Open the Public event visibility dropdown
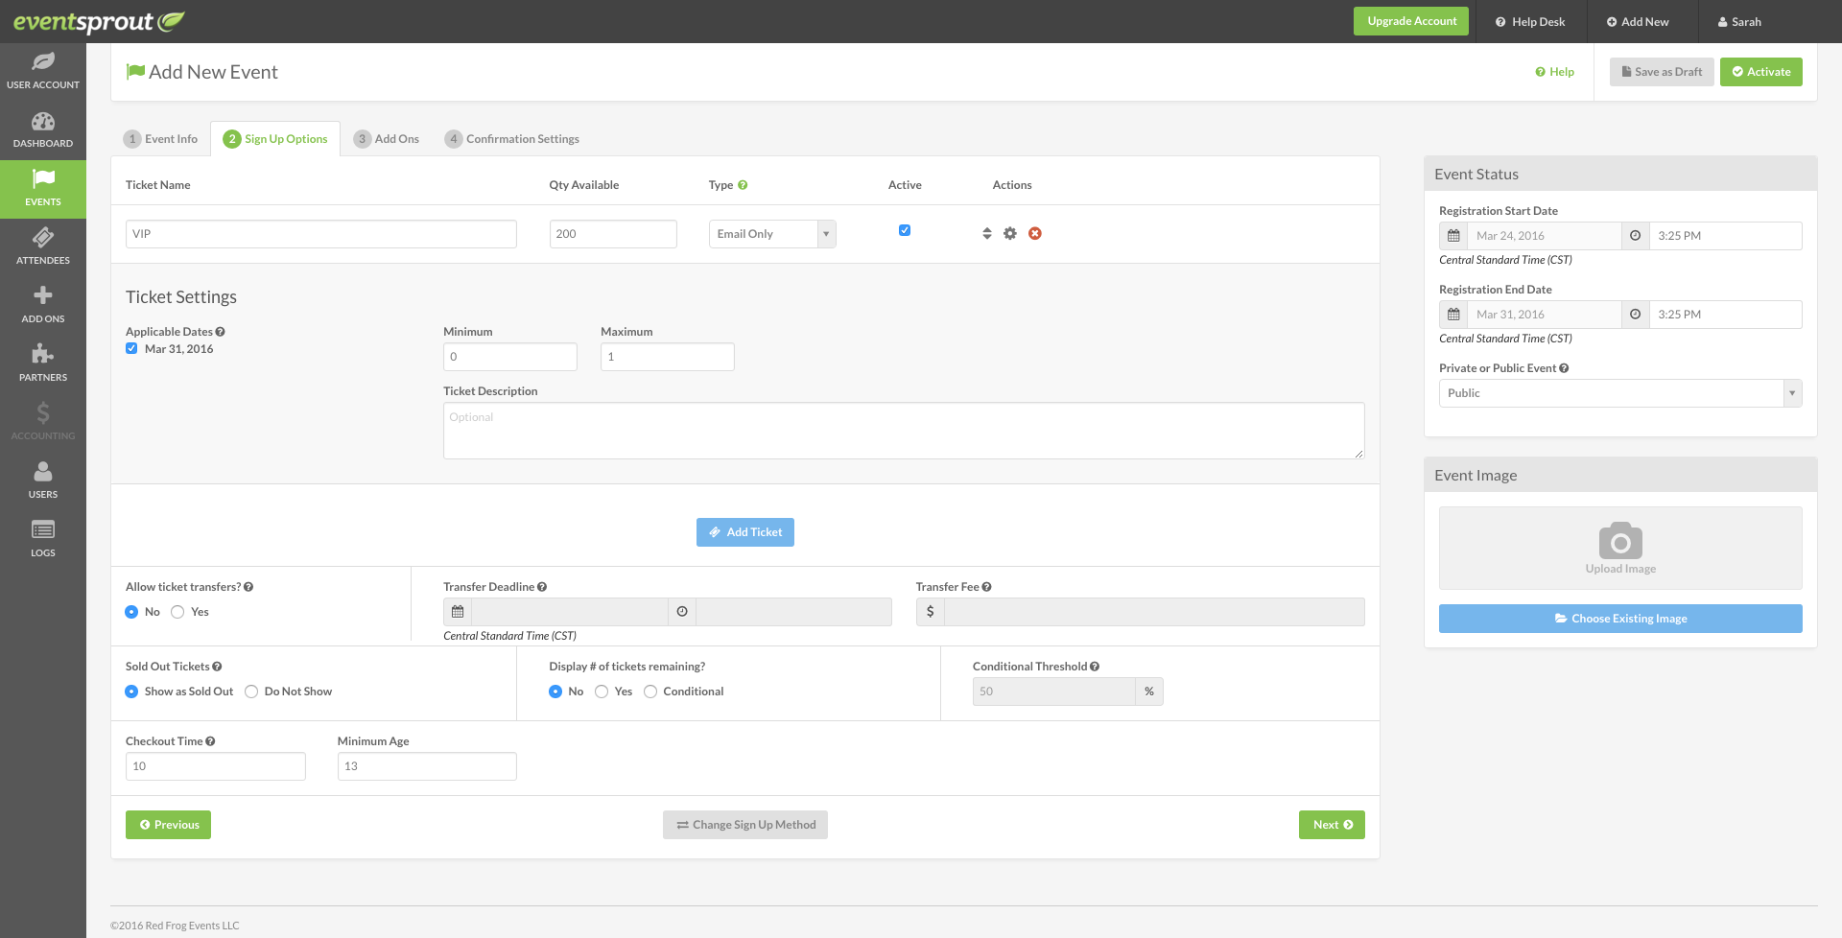Image resolution: width=1842 pixels, height=938 pixels. point(1620,393)
